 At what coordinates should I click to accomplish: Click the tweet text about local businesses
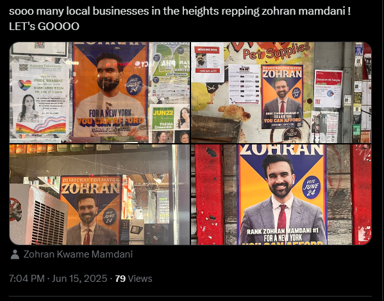coord(179,12)
